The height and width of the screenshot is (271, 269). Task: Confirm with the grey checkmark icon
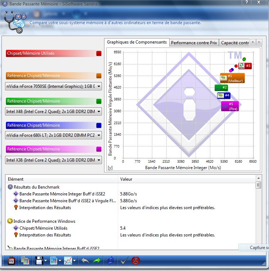(124, 261)
